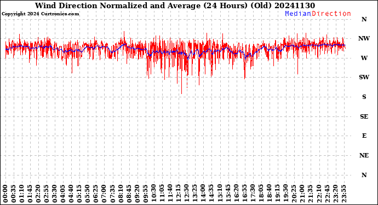The image size is (378, 205).
Task: Click the 03:30 time label
Action: coord(55,194)
